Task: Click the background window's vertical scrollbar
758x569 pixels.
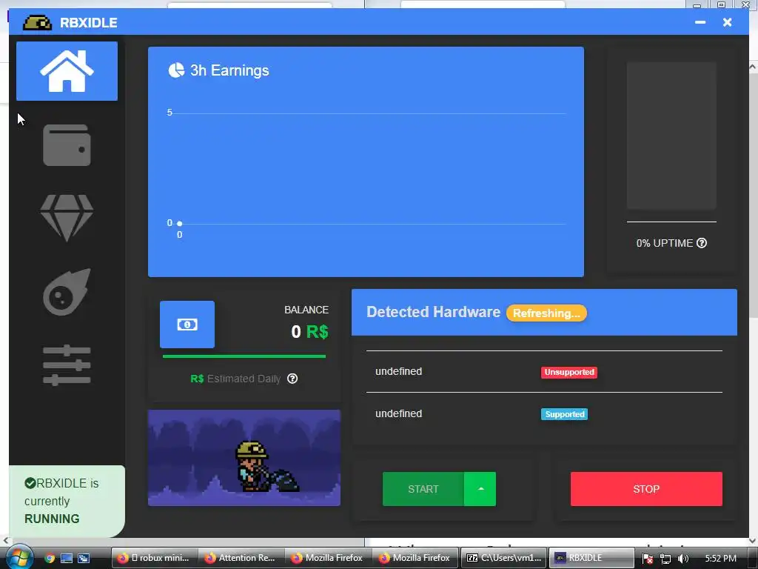Action: tap(753, 302)
